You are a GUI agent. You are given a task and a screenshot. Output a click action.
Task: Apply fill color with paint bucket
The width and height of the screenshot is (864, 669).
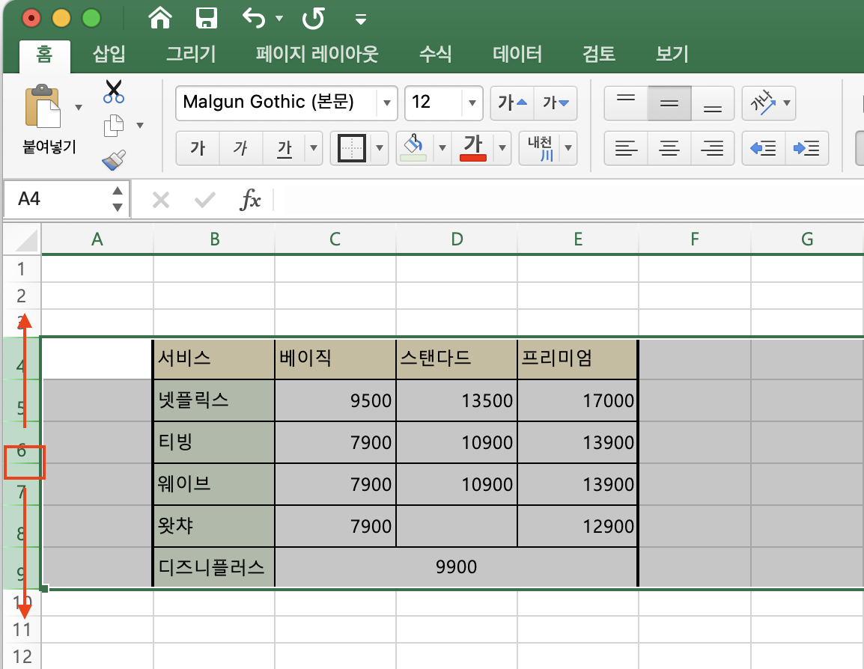click(414, 148)
